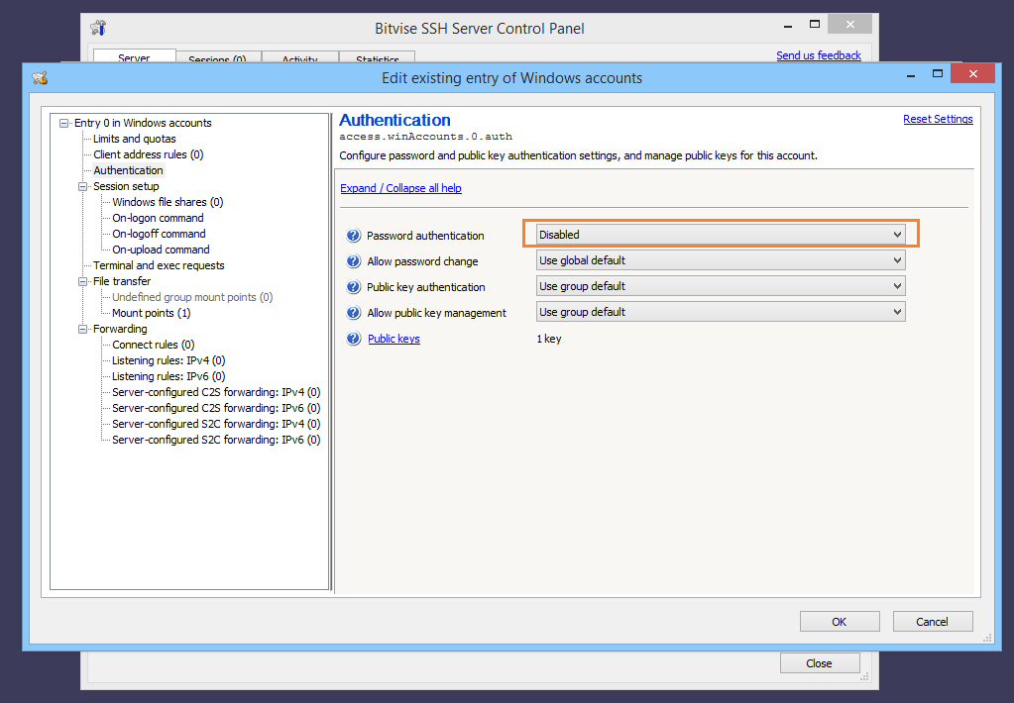
Task: Open the Allow public key management dropdown
Action: (721, 312)
